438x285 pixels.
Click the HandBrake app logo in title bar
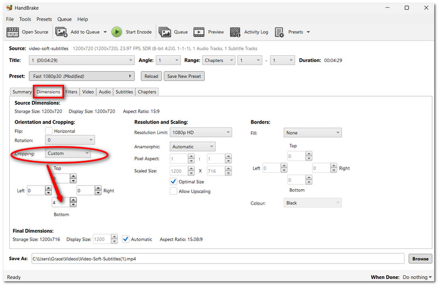point(9,8)
